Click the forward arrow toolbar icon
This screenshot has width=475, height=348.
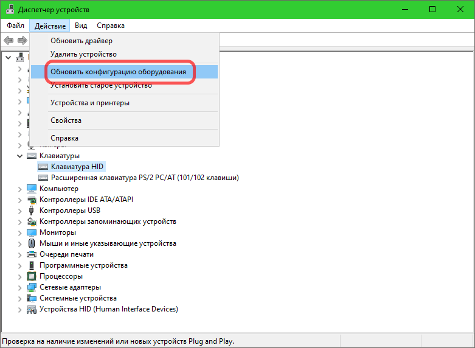tap(23, 40)
